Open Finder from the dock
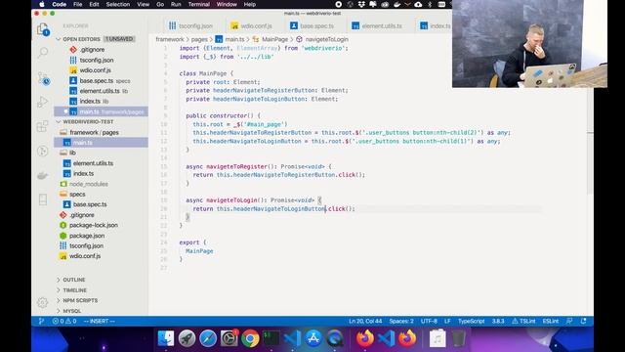This screenshot has height=352, width=625. pyautogui.click(x=166, y=339)
